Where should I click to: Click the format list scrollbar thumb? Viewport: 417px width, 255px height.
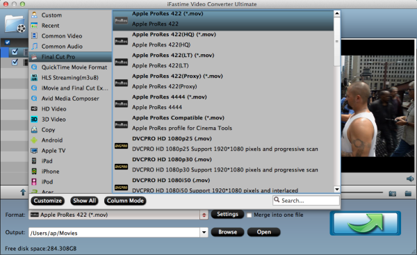pyautogui.click(x=337, y=41)
